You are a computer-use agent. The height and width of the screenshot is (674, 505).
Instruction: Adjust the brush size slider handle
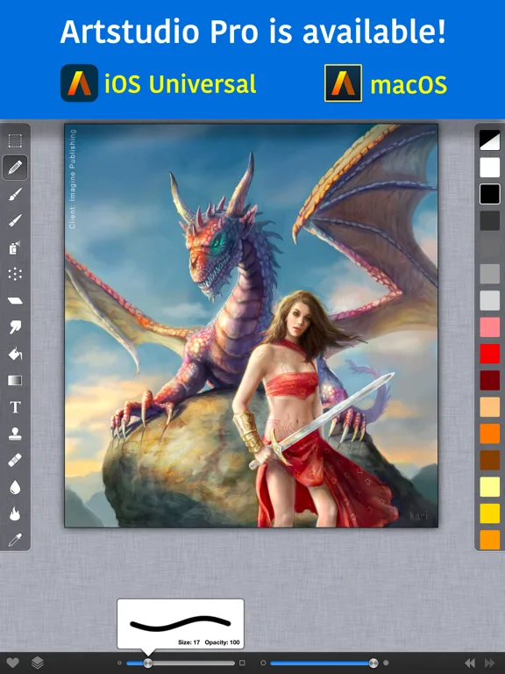pyautogui.click(x=147, y=663)
